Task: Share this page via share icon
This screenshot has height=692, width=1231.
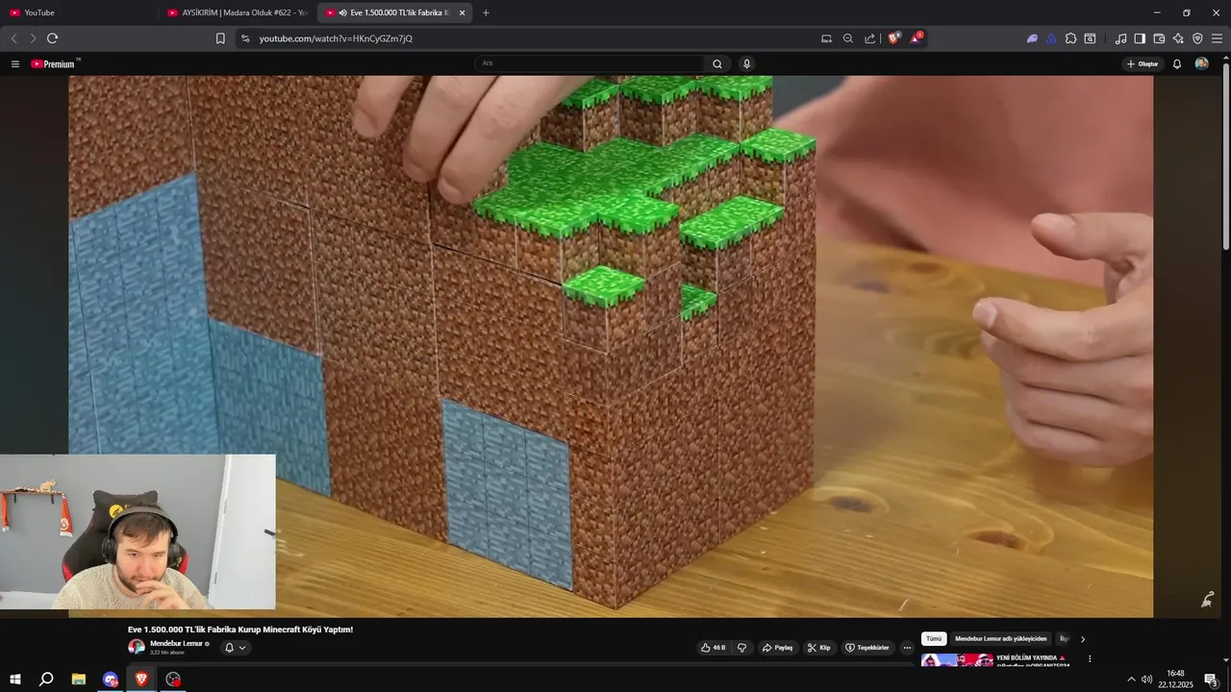Action: [870, 38]
